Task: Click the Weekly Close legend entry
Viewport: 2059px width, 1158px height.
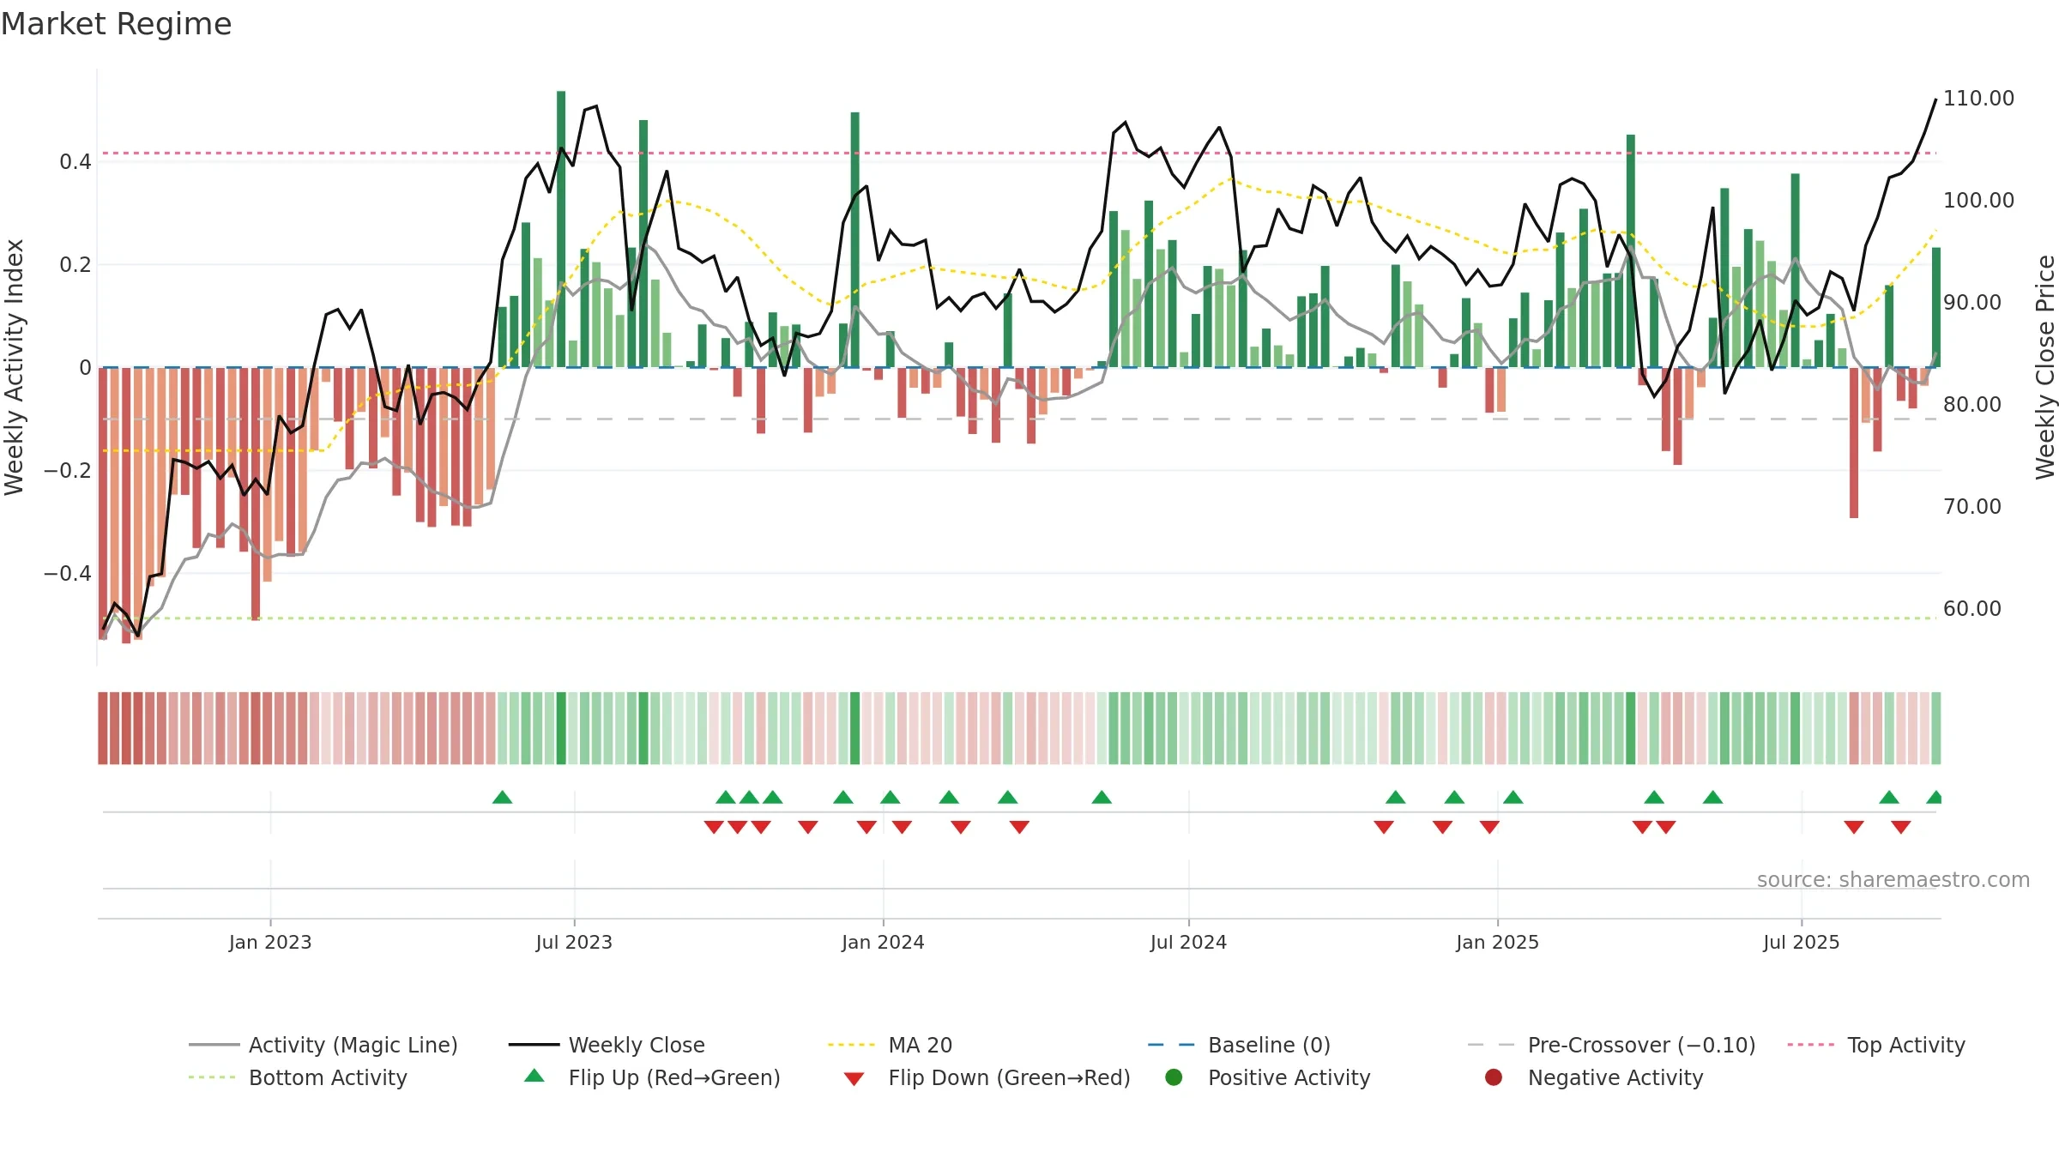Action: click(607, 1045)
